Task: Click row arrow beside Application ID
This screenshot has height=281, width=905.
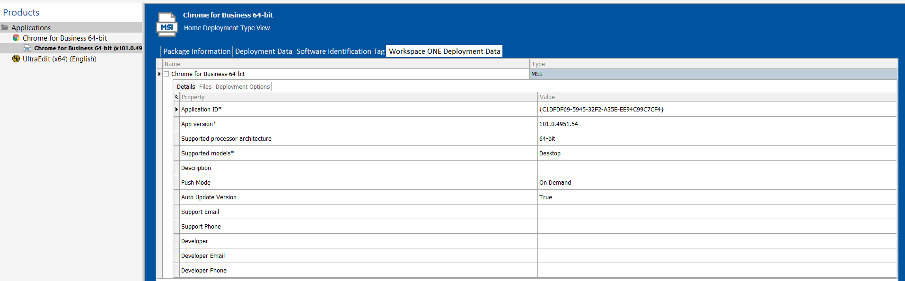Action: 176,110
